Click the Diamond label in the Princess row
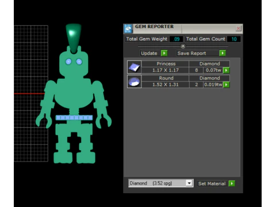This screenshot has width=276, height=207. 209,64
